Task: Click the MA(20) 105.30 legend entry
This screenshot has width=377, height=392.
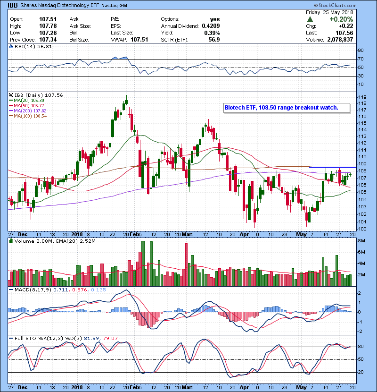Action: coord(26,101)
